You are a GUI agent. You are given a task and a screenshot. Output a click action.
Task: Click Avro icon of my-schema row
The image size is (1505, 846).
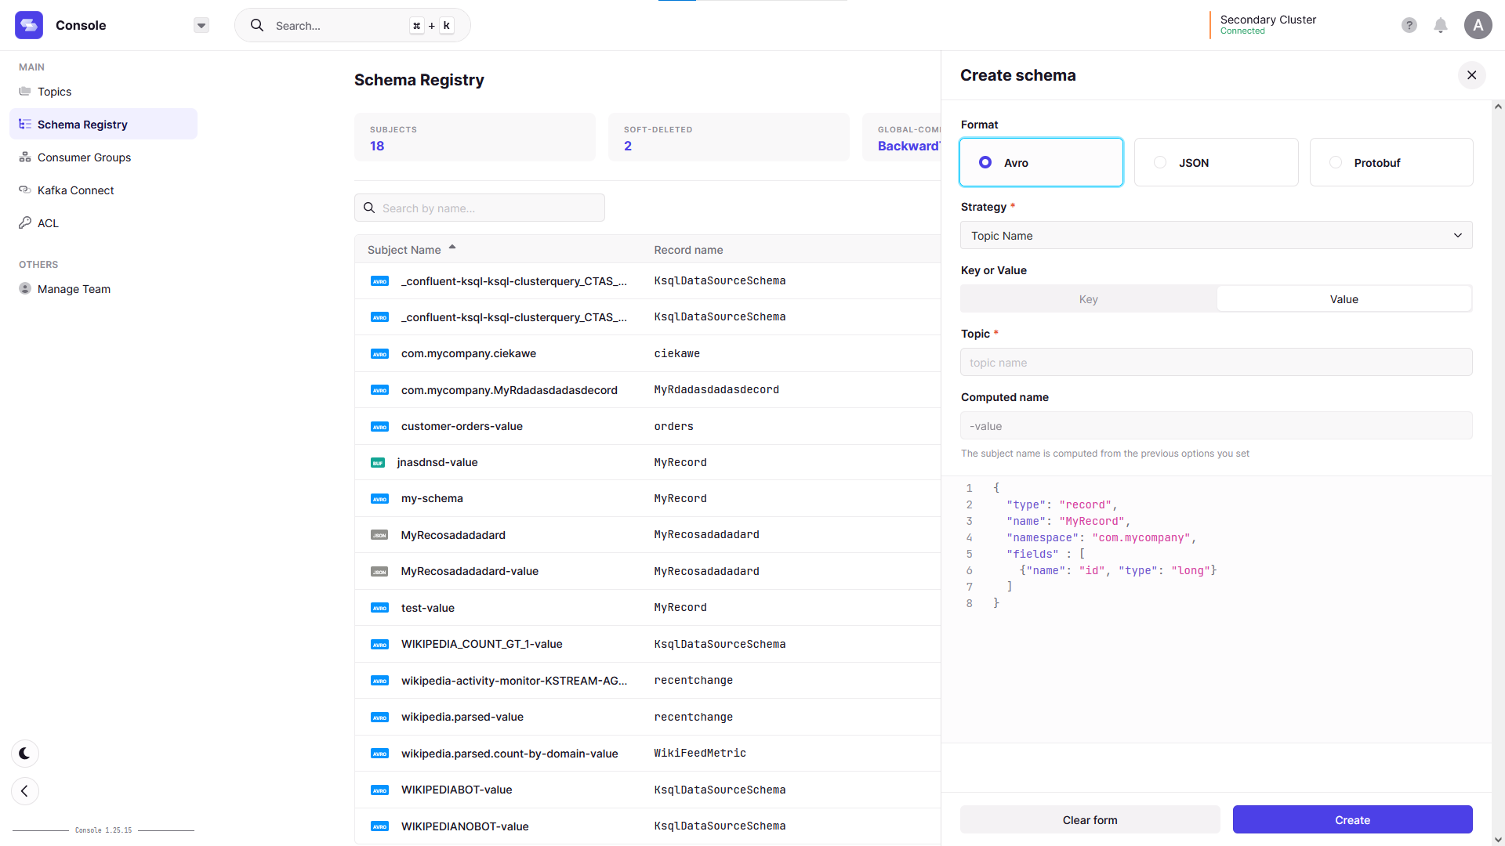[380, 499]
